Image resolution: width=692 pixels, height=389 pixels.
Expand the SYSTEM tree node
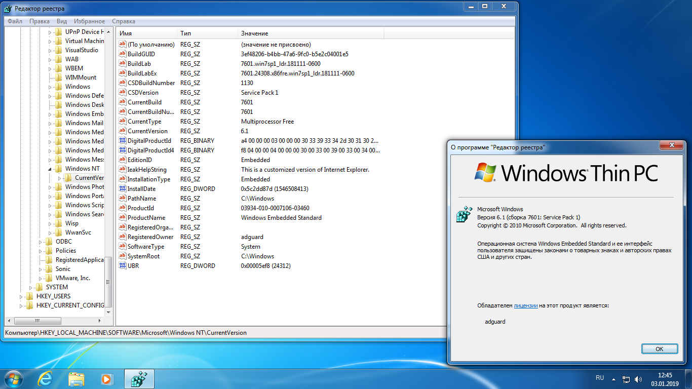pyautogui.click(x=31, y=287)
